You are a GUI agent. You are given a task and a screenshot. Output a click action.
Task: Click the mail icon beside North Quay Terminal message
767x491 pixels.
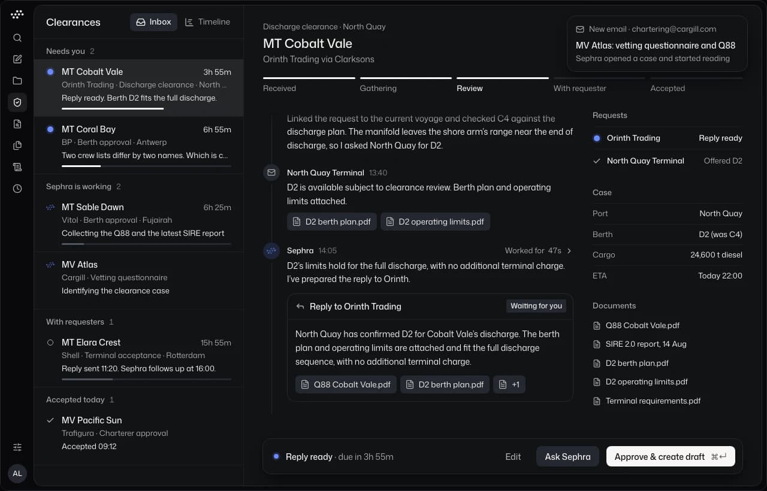[x=271, y=172]
